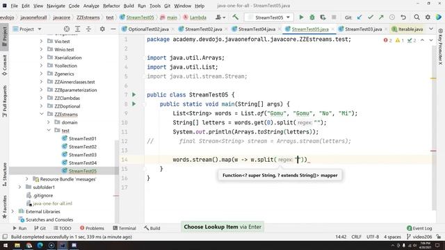Change UTF-8 encoding in status bar
This screenshot has height=250, width=445.
point(373,236)
